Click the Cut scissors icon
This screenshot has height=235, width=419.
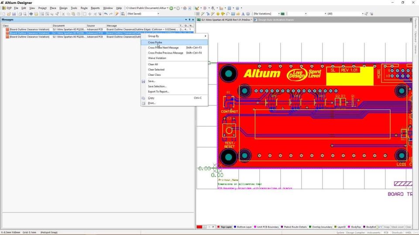pos(63,14)
